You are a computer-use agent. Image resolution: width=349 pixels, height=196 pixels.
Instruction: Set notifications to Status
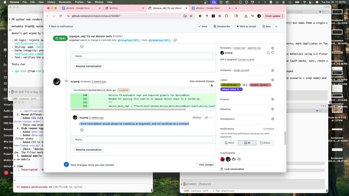[265, 143]
